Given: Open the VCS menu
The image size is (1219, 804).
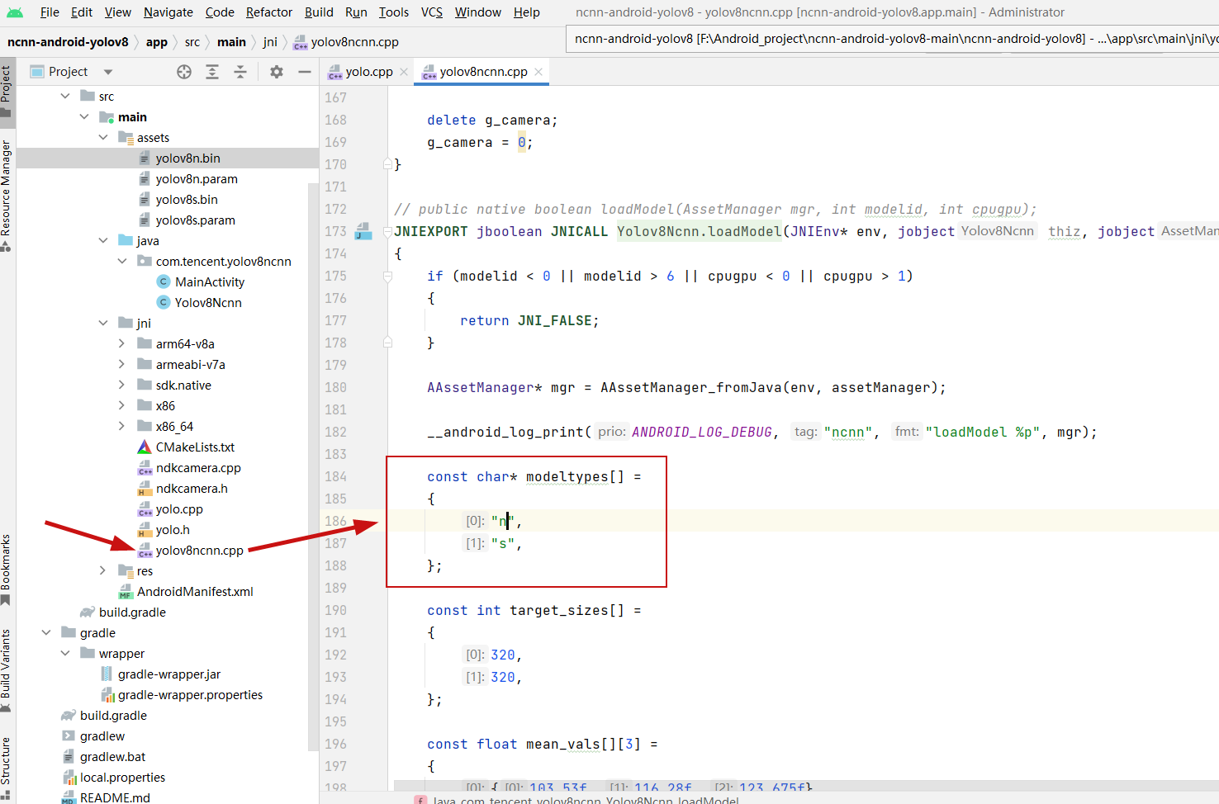Looking at the screenshot, I should click(432, 12).
